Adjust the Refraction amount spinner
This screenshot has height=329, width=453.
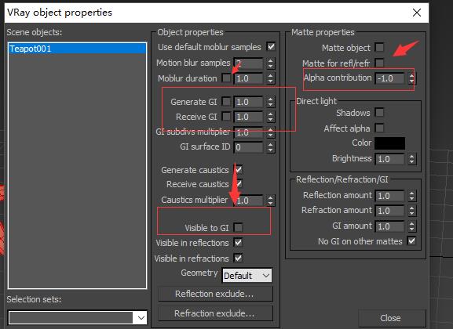pyautogui.click(x=412, y=211)
